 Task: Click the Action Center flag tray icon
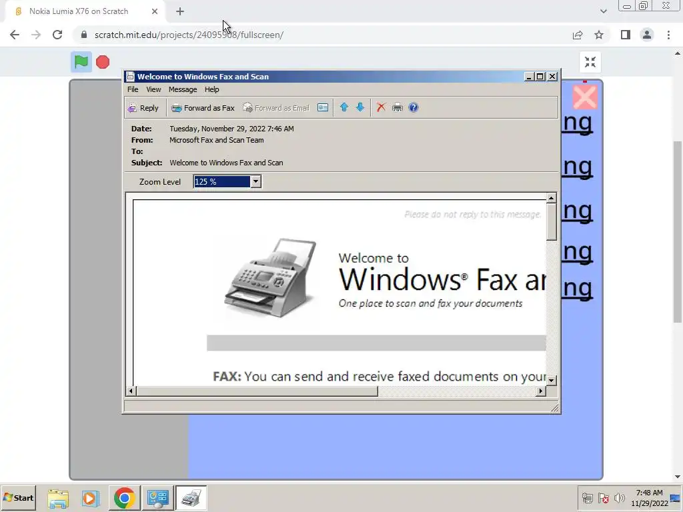(603, 498)
